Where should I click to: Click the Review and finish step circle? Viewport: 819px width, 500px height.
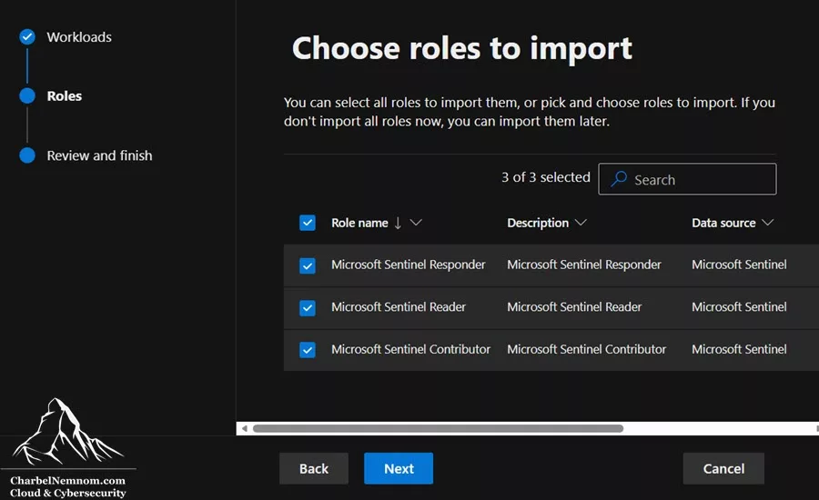tap(27, 155)
